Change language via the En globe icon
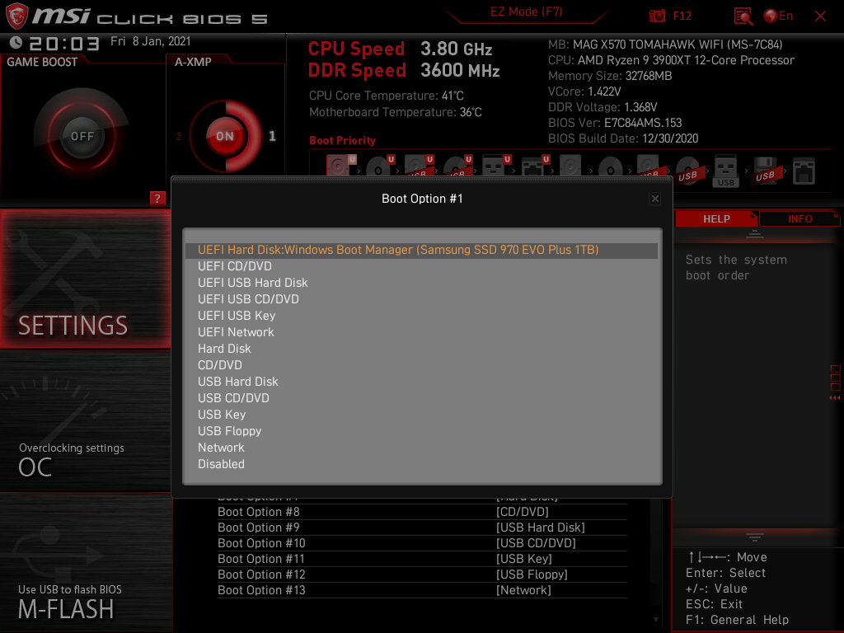The image size is (844, 633). [778, 16]
